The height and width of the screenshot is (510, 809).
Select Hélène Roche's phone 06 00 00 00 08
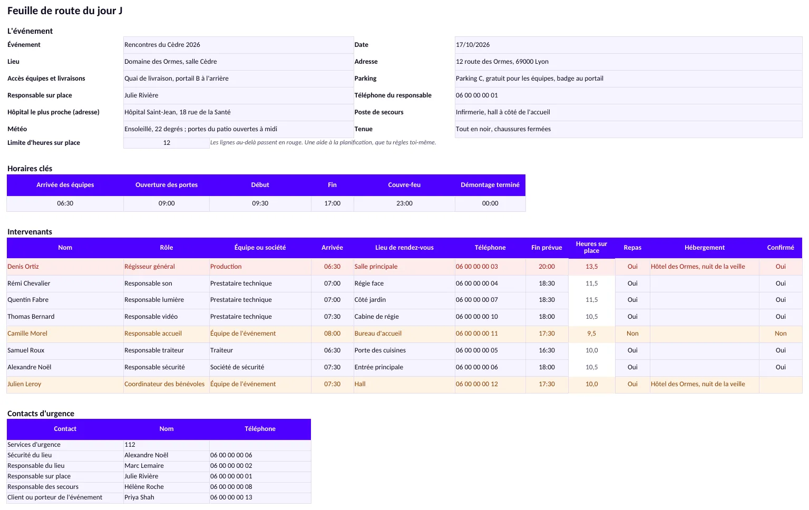(260, 487)
